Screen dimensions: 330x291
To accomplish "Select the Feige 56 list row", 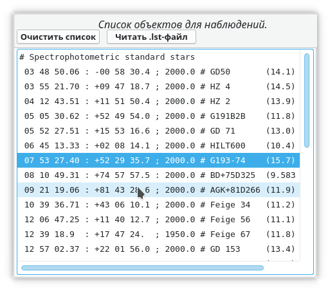I will 159,220.
